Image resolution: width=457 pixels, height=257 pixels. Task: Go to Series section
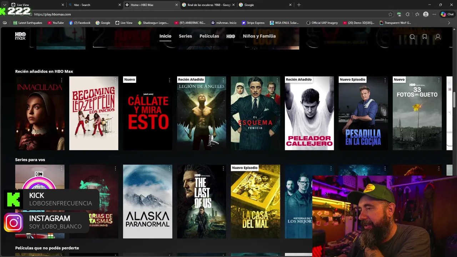185,36
